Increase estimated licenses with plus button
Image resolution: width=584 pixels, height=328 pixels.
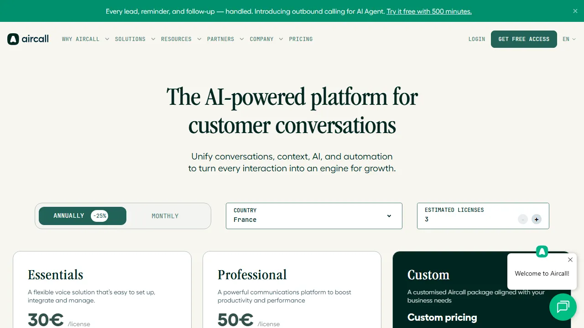tap(537, 220)
